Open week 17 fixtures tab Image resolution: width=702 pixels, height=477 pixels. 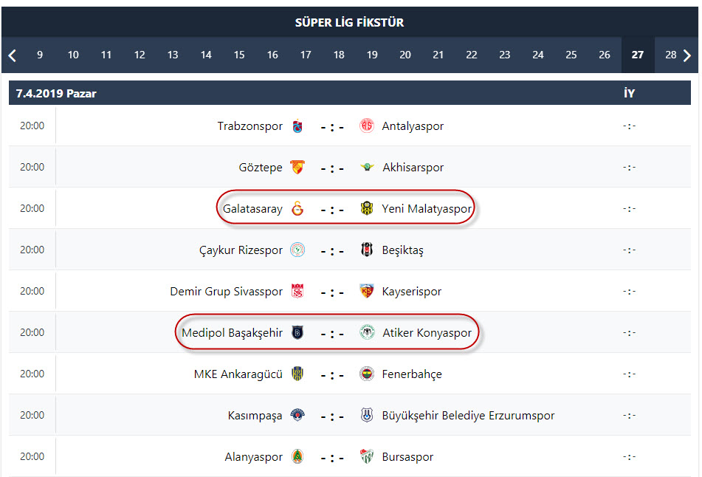[306, 55]
